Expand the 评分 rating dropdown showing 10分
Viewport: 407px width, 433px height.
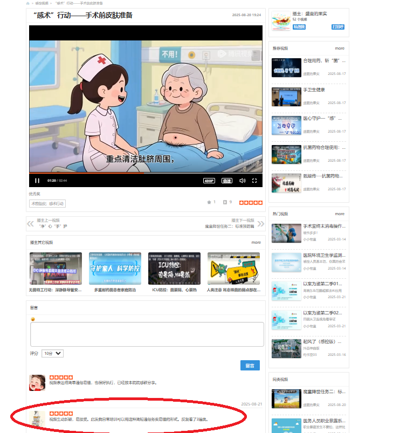[52, 353]
